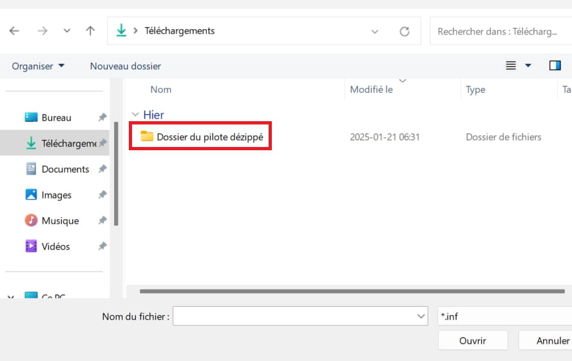
Task: Refresh the Téléchargements folder
Action: (x=404, y=32)
